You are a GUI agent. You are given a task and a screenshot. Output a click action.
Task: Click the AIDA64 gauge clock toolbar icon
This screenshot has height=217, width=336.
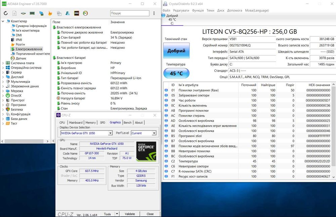[85, 13]
